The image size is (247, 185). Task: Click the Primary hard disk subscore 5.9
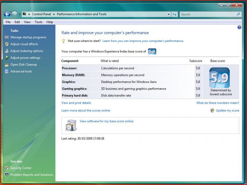(x=198, y=95)
